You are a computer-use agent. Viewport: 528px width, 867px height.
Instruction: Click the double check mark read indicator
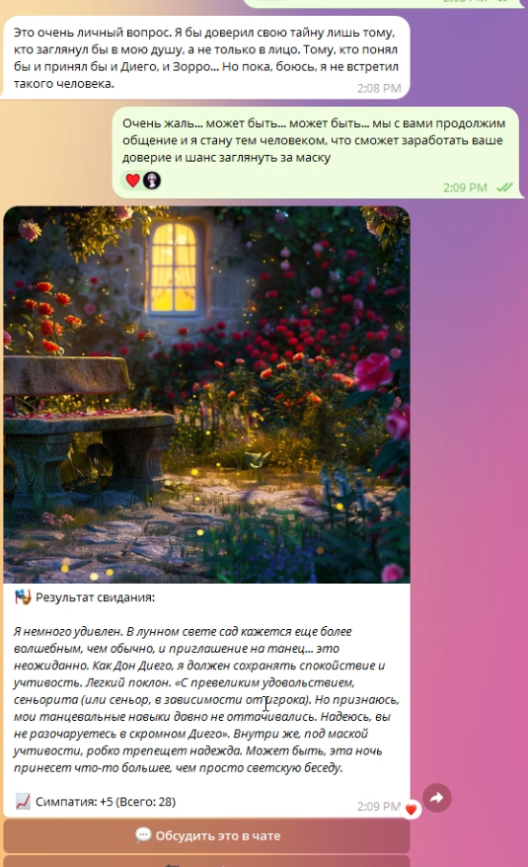coord(504,188)
